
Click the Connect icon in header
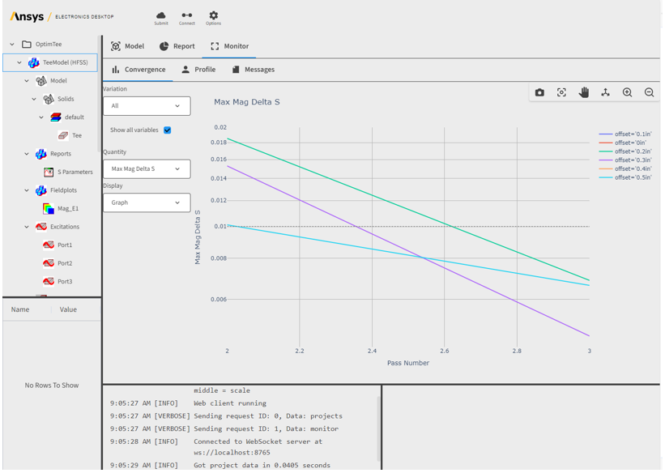187,16
